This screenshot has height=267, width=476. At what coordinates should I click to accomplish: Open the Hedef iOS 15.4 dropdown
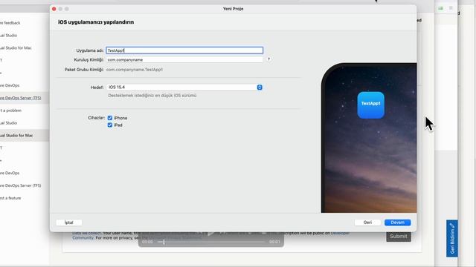pos(184,88)
